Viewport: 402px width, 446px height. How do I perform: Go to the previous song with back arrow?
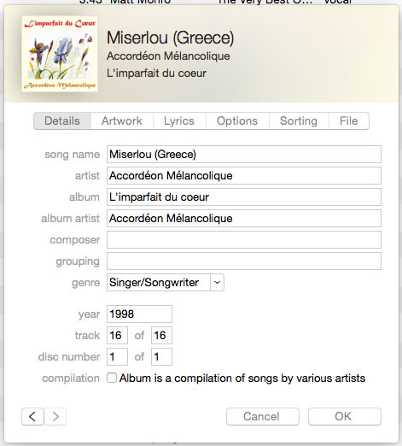click(32, 416)
